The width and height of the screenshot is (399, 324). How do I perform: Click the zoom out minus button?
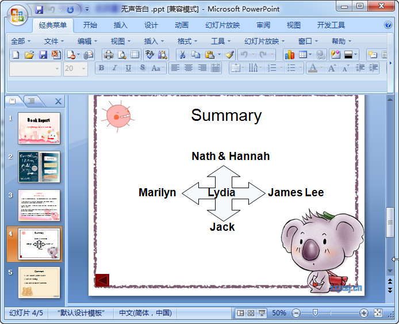point(296,313)
